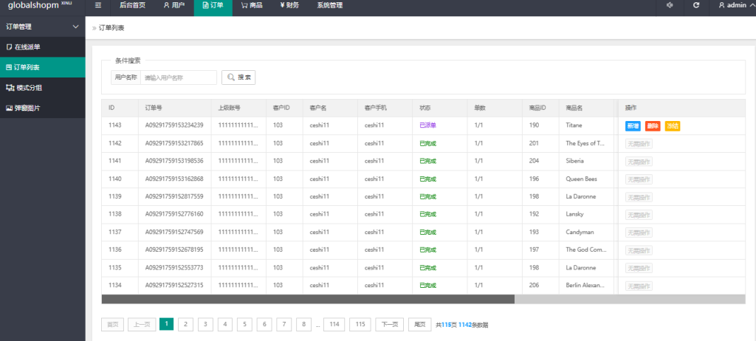Click the refresh icon in top bar
The width and height of the screenshot is (756, 341).
(x=695, y=5)
